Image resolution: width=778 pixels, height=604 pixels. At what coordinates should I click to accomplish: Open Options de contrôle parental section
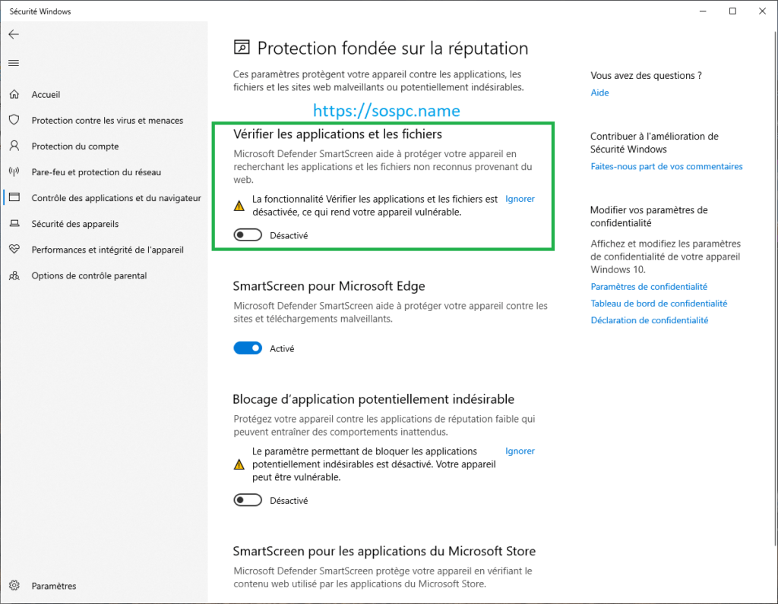[x=89, y=275]
